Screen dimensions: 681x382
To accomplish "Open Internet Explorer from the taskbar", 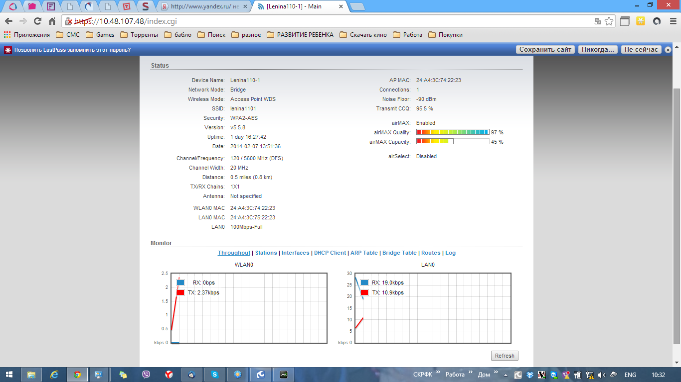I will pyautogui.click(x=54, y=375).
